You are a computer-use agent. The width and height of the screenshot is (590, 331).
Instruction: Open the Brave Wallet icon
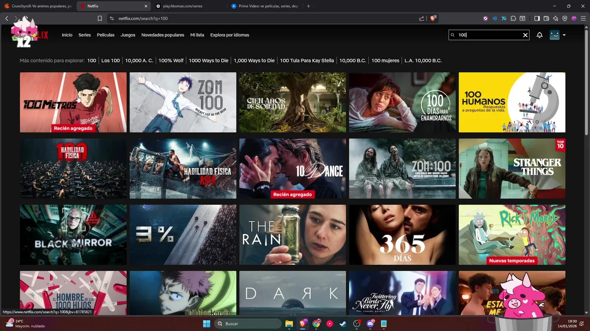546,18
